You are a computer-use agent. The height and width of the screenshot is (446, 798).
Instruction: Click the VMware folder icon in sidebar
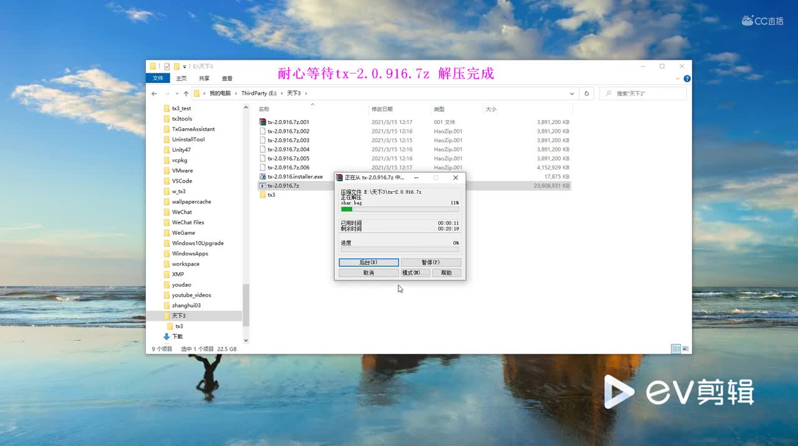coord(166,171)
